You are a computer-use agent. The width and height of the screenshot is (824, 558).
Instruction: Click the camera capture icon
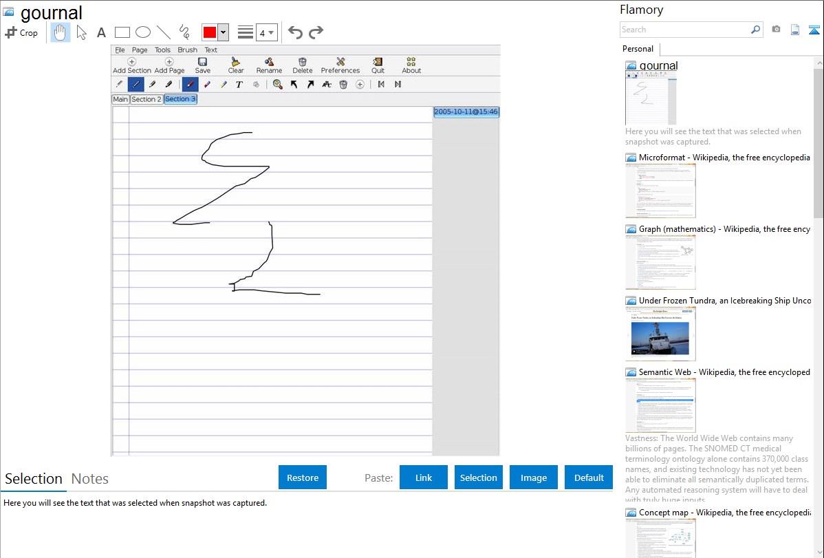pyautogui.click(x=776, y=30)
